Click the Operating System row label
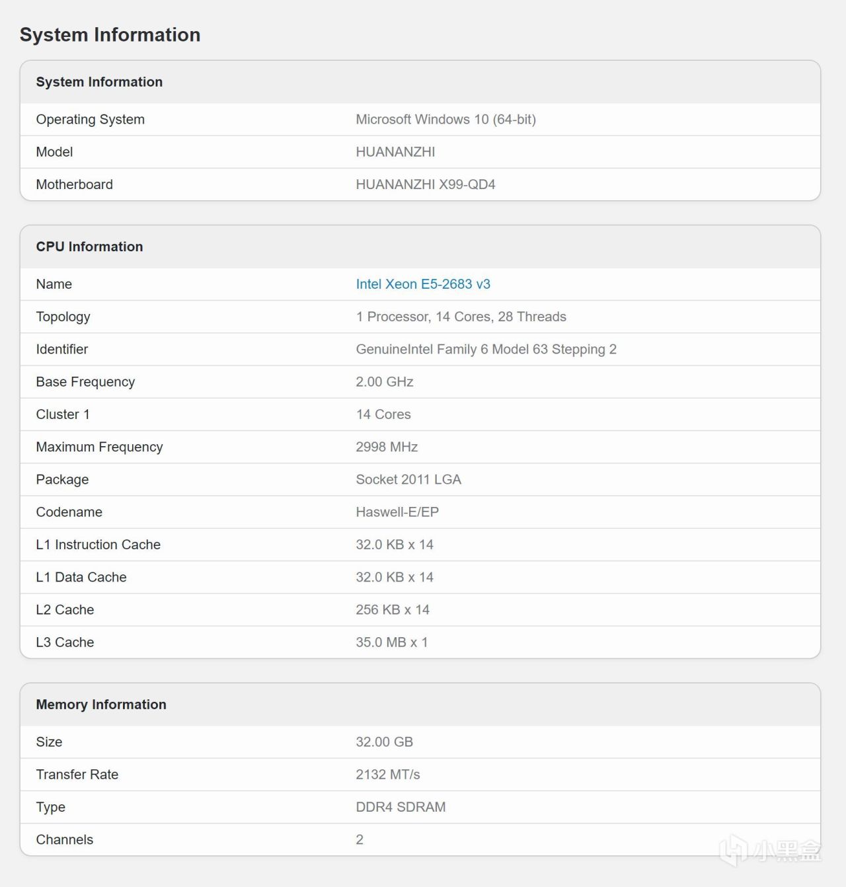The image size is (846, 887). (x=90, y=120)
